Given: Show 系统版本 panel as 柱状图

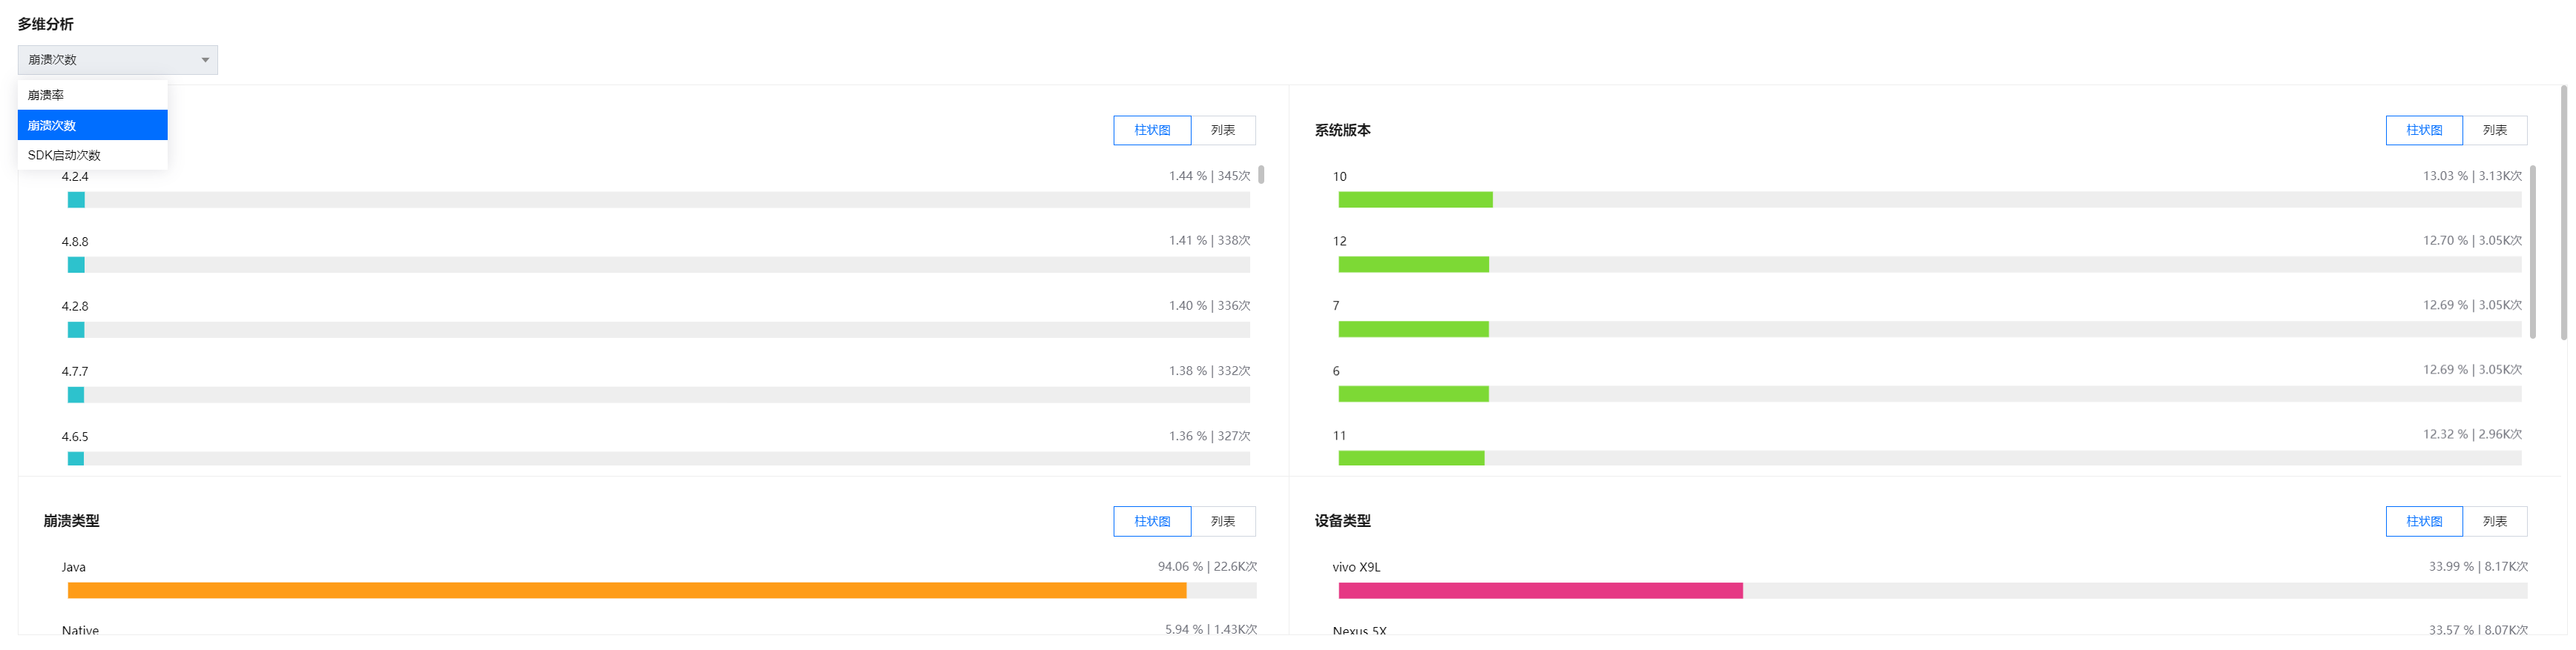Looking at the screenshot, I should 2423,130.
